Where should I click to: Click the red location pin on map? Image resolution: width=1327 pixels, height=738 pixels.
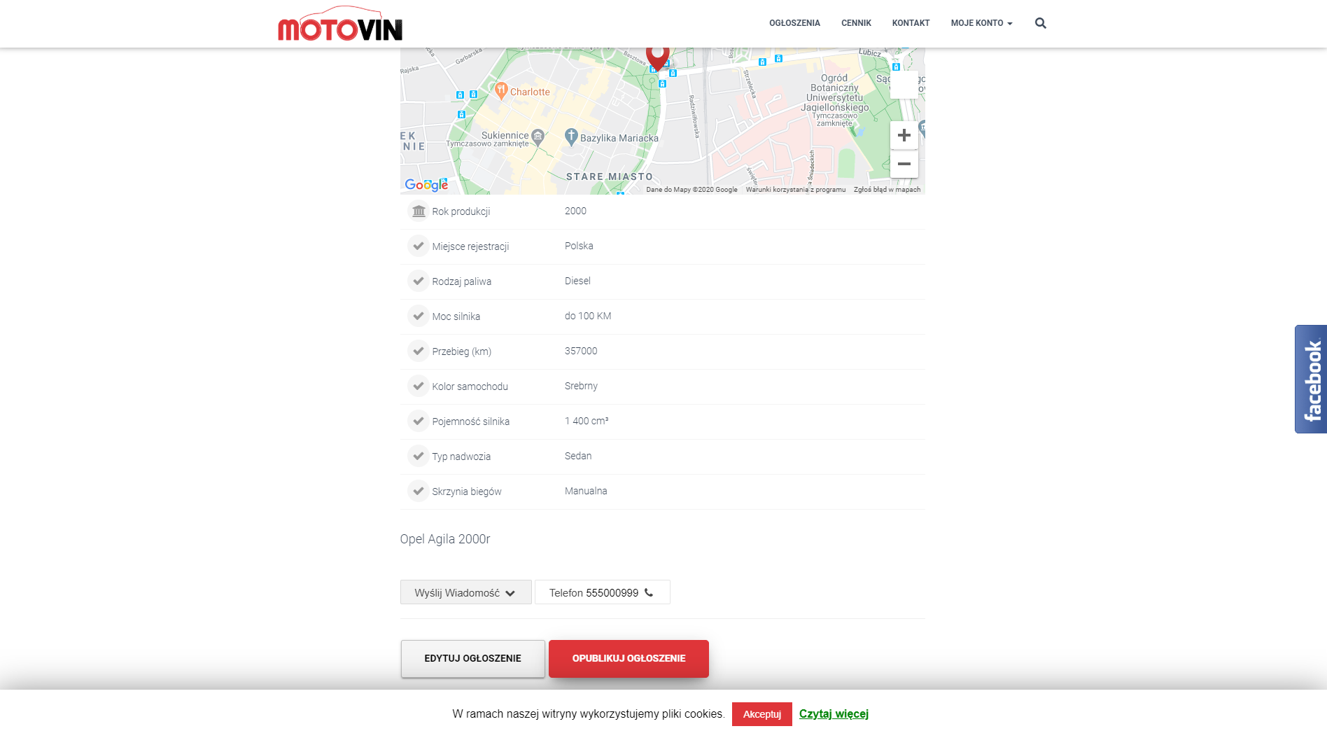click(x=657, y=56)
